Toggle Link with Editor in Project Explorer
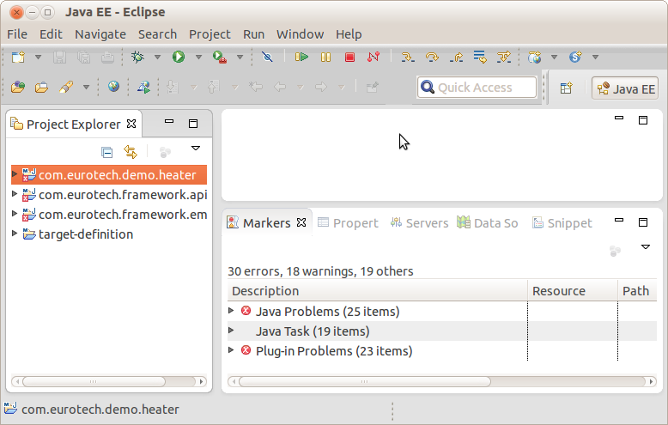The width and height of the screenshot is (668, 425). pos(131,152)
